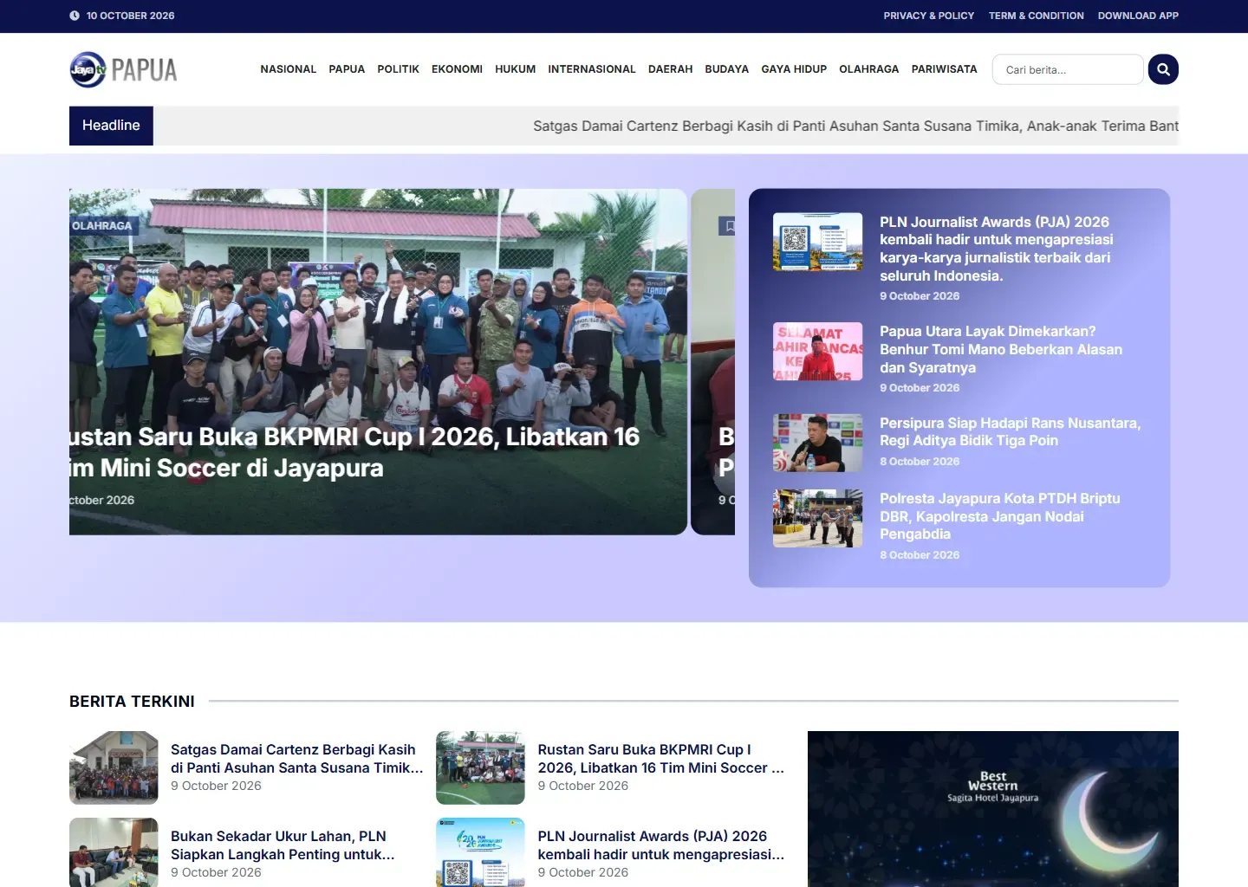Click the Persipura press conference thumbnail
Image resolution: width=1248 pixels, height=887 pixels.
817,443
